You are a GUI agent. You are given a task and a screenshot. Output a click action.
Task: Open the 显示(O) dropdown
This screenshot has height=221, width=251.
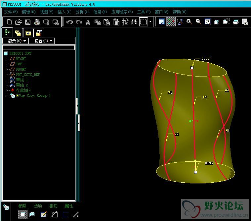tap(15, 41)
